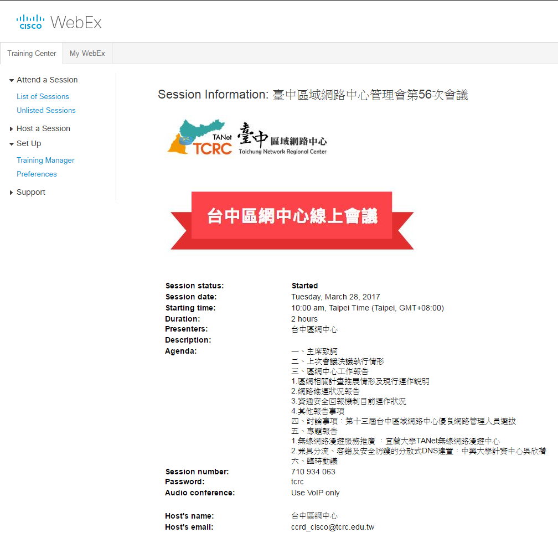Click the red online meeting banner
This screenshot has height=533, width=558.
[292, 221]
